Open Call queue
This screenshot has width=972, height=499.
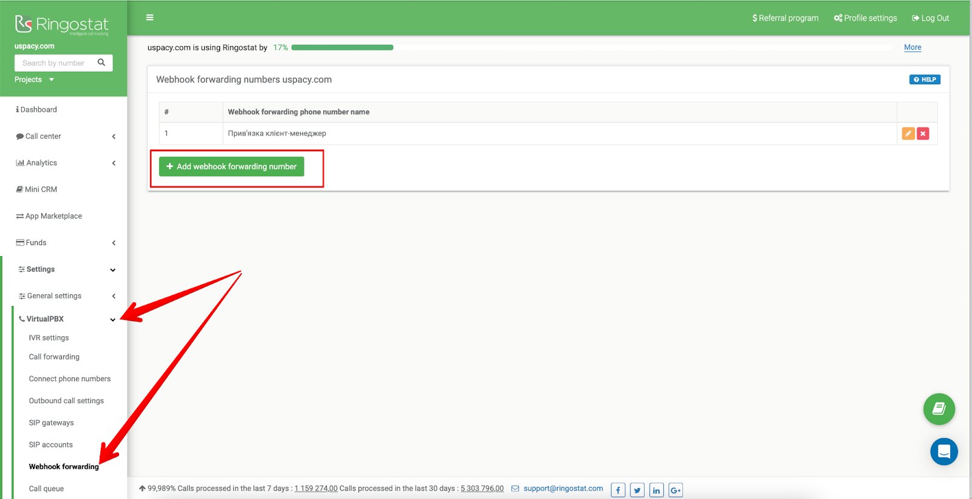[x=46, y=489]
